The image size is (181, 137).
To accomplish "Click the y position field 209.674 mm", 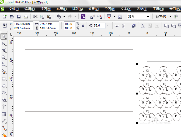I will pyautogui.click(x=23, y=28).
